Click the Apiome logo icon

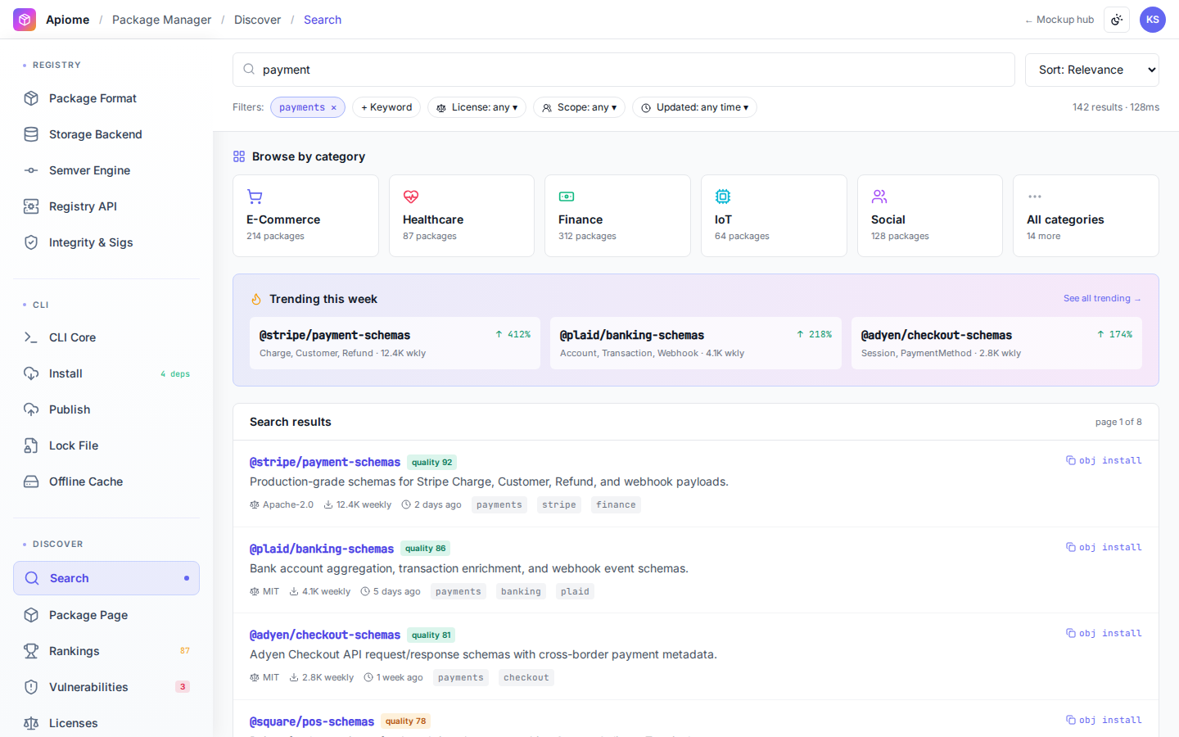pos(25,20)
